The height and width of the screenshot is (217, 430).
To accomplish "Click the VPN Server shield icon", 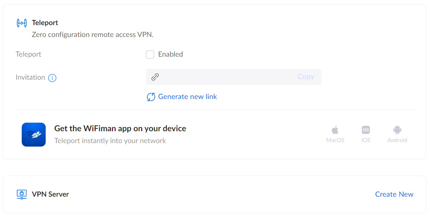I will tap(21, 194).
